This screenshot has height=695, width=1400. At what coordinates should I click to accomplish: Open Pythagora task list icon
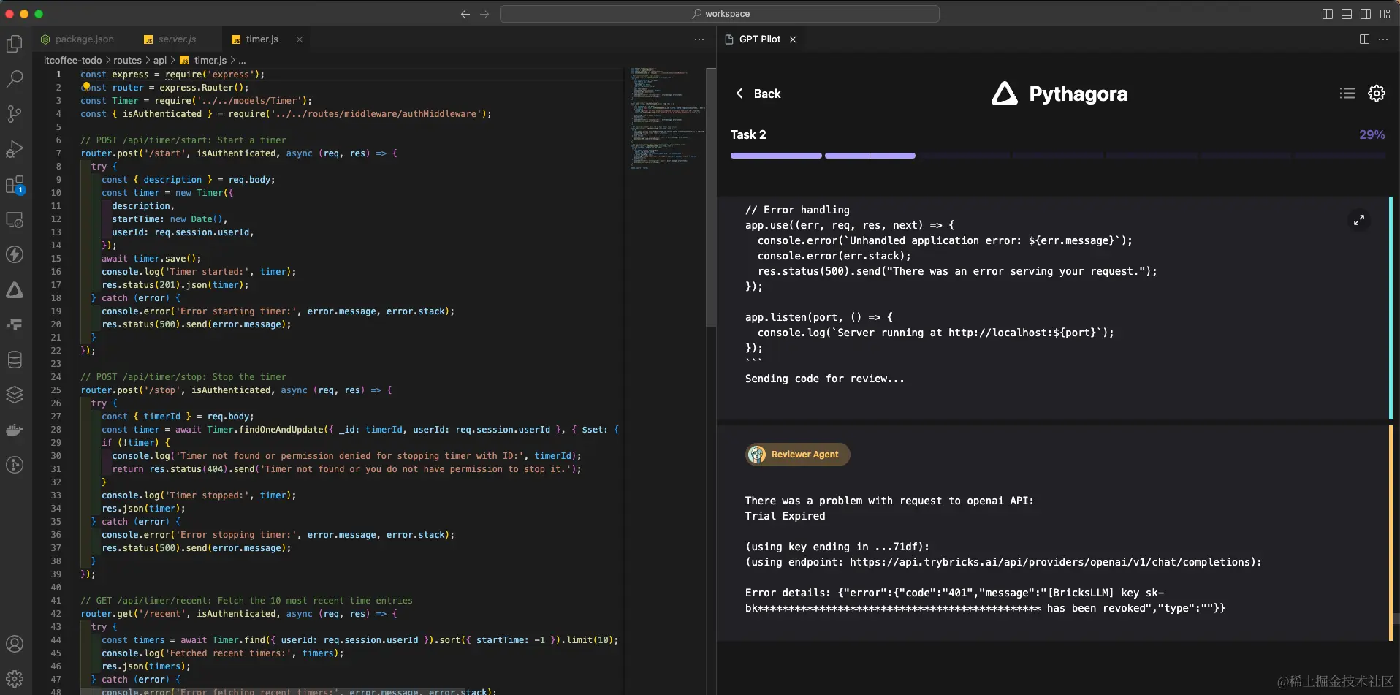click(1347, 93)
